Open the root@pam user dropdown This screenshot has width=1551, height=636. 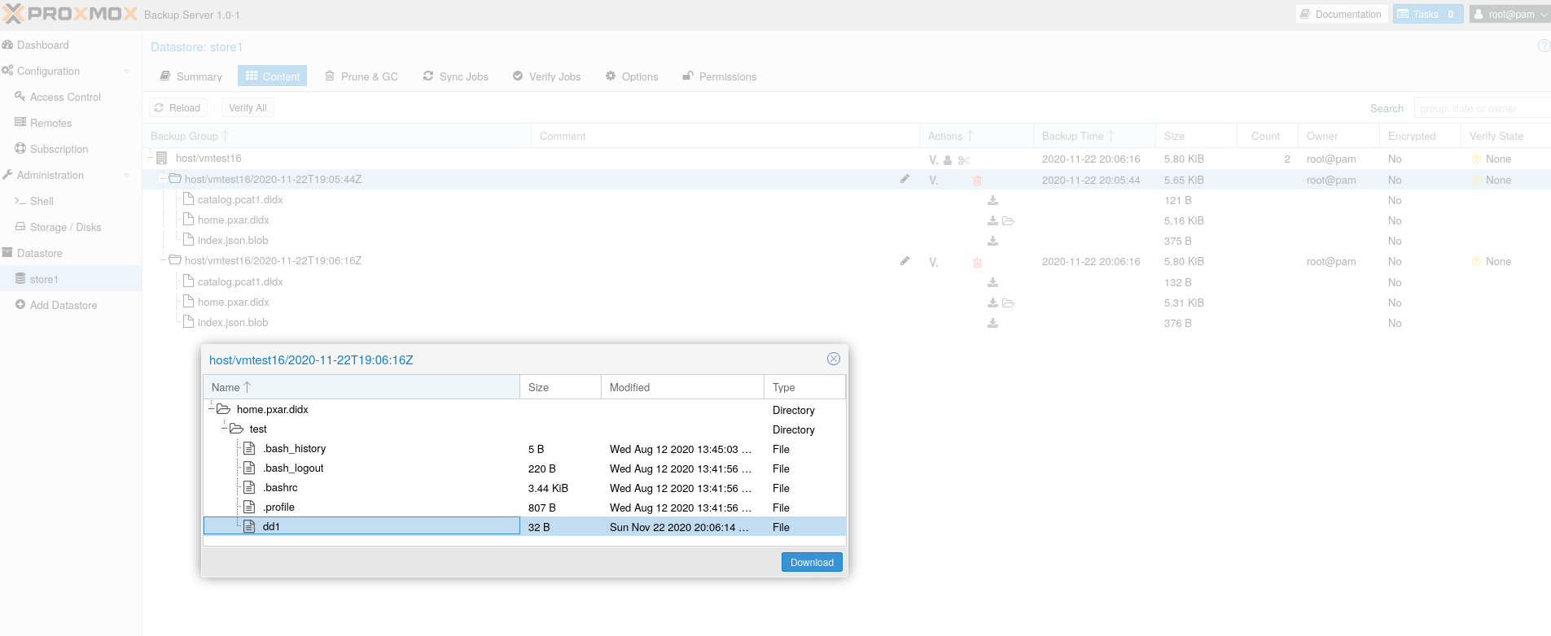pos(1509,14)
